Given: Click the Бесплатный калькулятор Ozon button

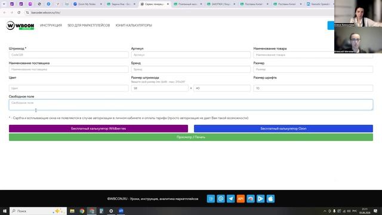Looking at the screenshot, I should (x=284, y=128).
